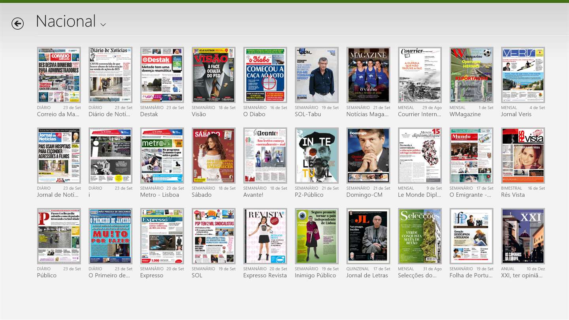
Task: Open the WMagazine cover
Action: point(471,75)
